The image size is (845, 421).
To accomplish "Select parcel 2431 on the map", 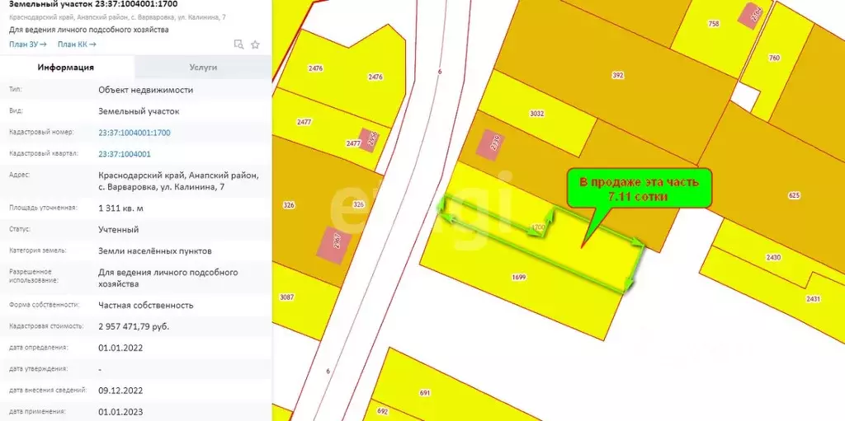I will (x=813, y=298).
